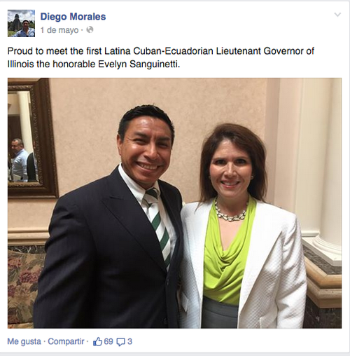Expand post options chevron at top right

[337, 15]
